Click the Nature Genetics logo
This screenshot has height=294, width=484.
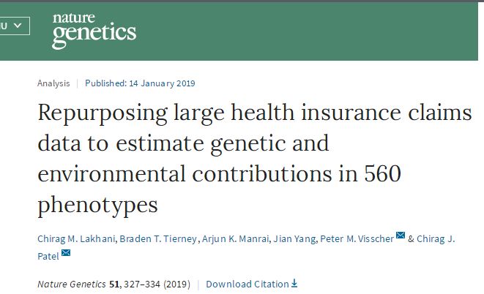click(94, 31)
